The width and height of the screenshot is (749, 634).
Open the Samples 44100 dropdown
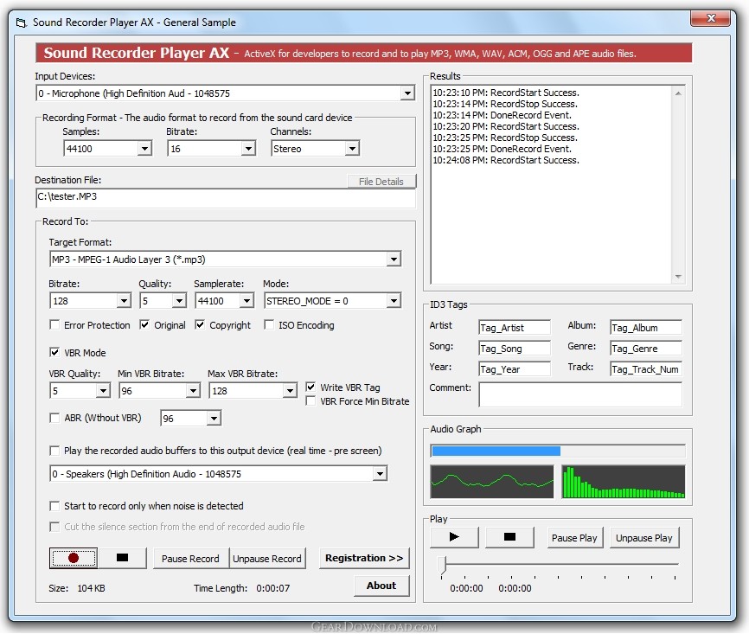(144, 149)
